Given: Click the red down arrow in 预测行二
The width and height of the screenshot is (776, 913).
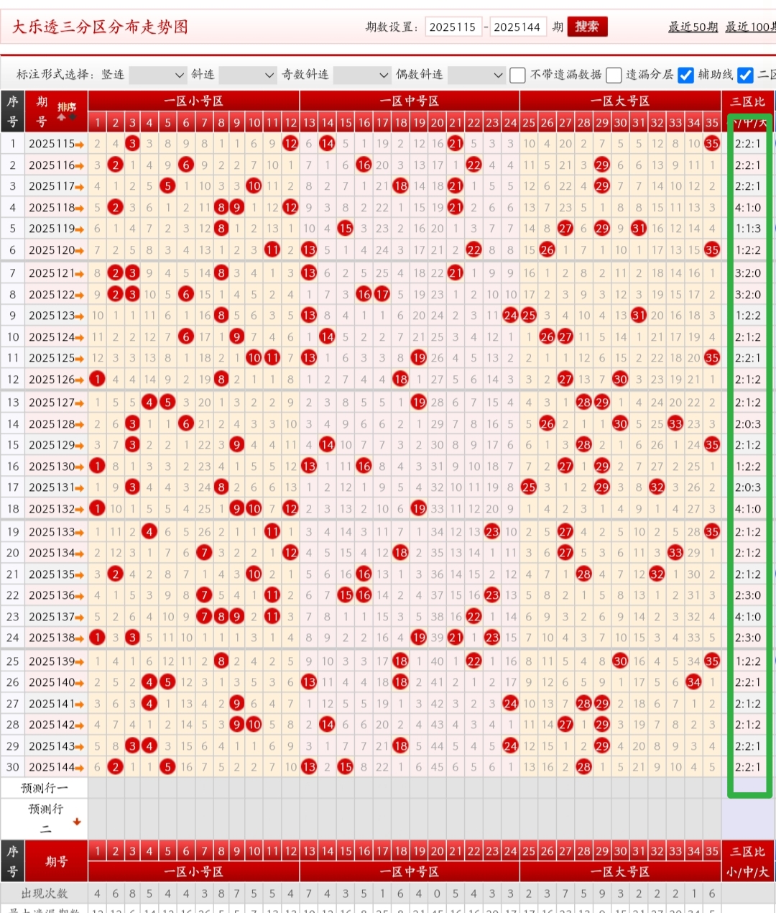Looking at the screenshot, I should 77,822.
